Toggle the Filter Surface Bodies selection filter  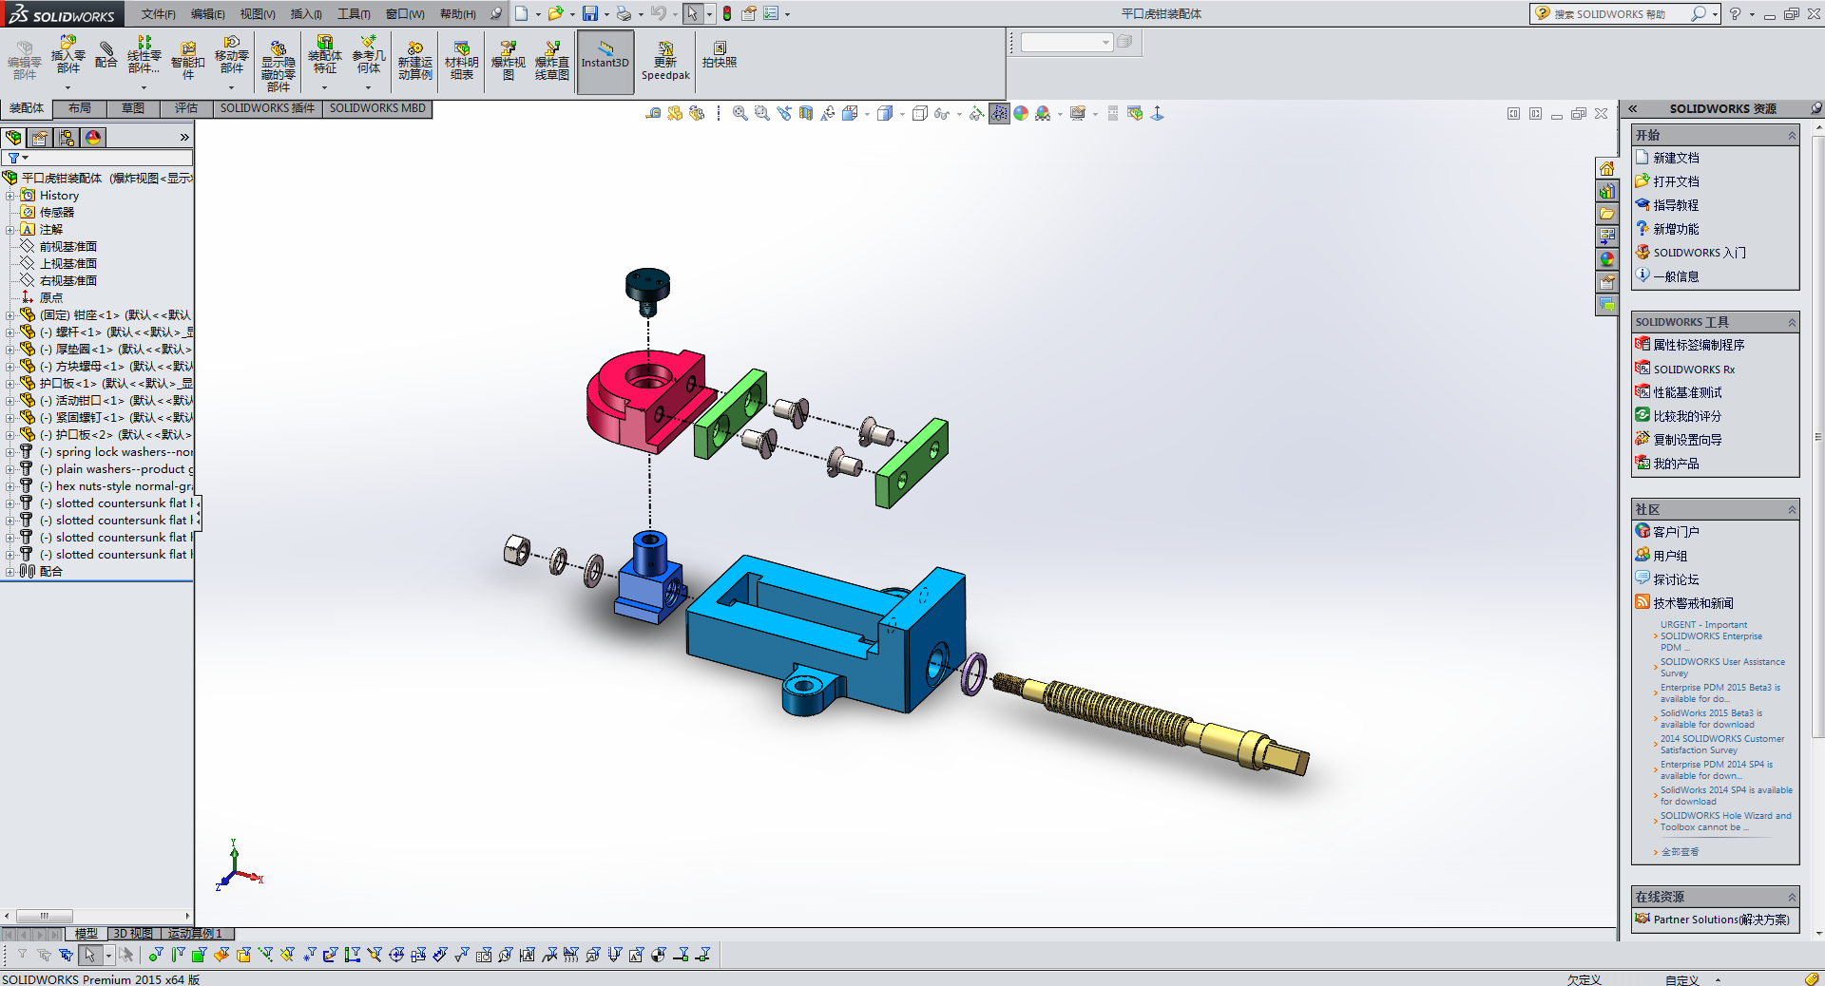pos(221,955)
